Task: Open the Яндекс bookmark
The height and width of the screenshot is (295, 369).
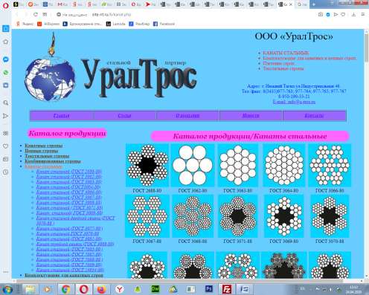Action: tap(25, 24)
